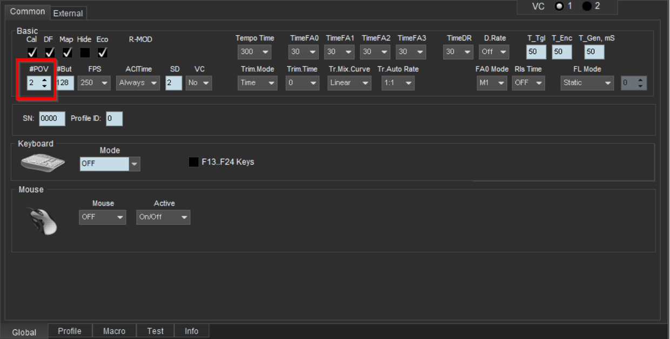
Task: Open the Macro tab
Action: coord(114,331)
